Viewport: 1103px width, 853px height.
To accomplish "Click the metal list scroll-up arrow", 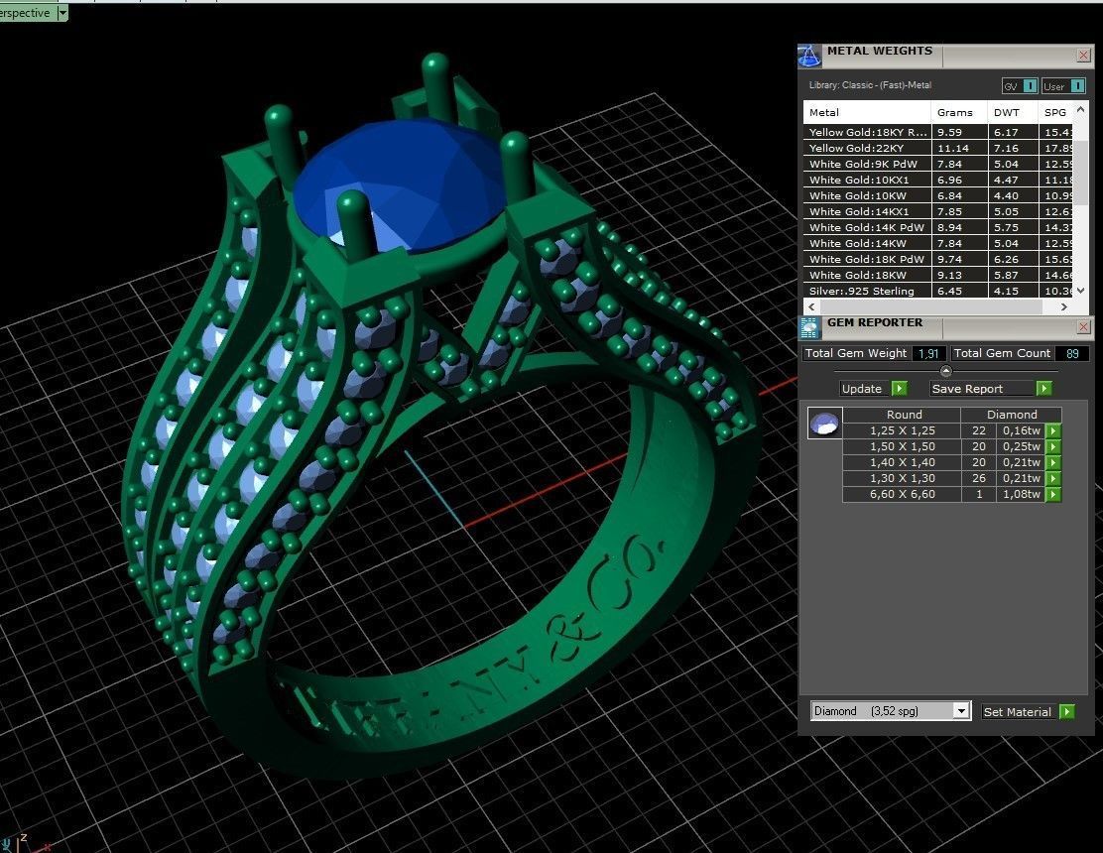I will pos(1080,110).
